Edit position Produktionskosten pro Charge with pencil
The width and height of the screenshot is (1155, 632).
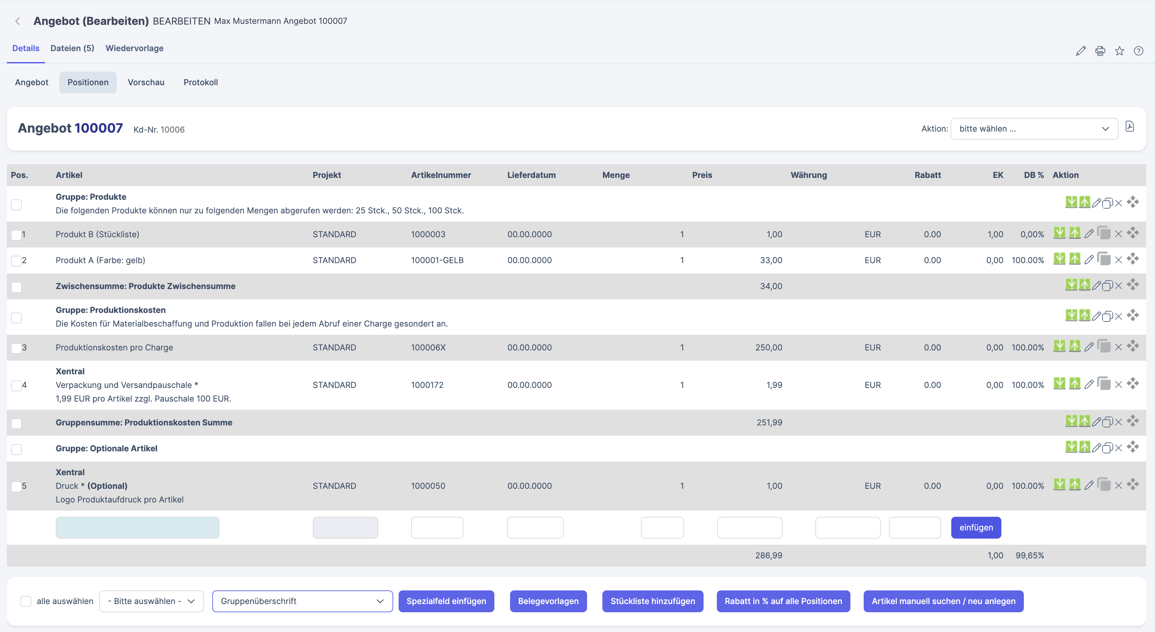1089,347
